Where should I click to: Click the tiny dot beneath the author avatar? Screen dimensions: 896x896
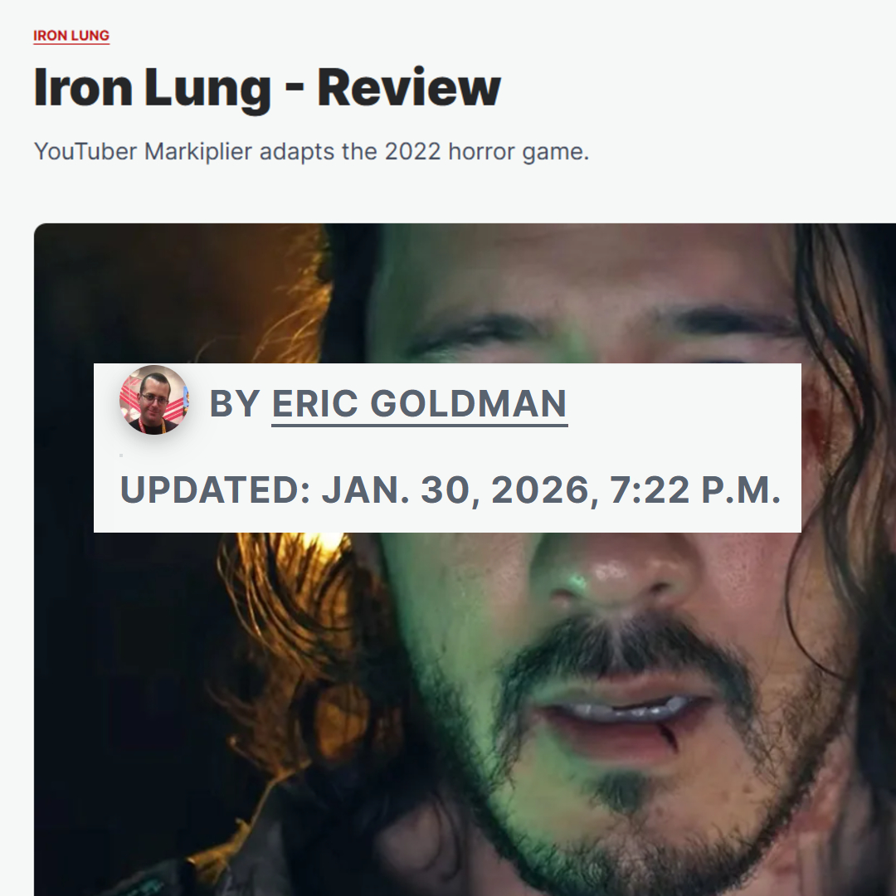point(121,455)
